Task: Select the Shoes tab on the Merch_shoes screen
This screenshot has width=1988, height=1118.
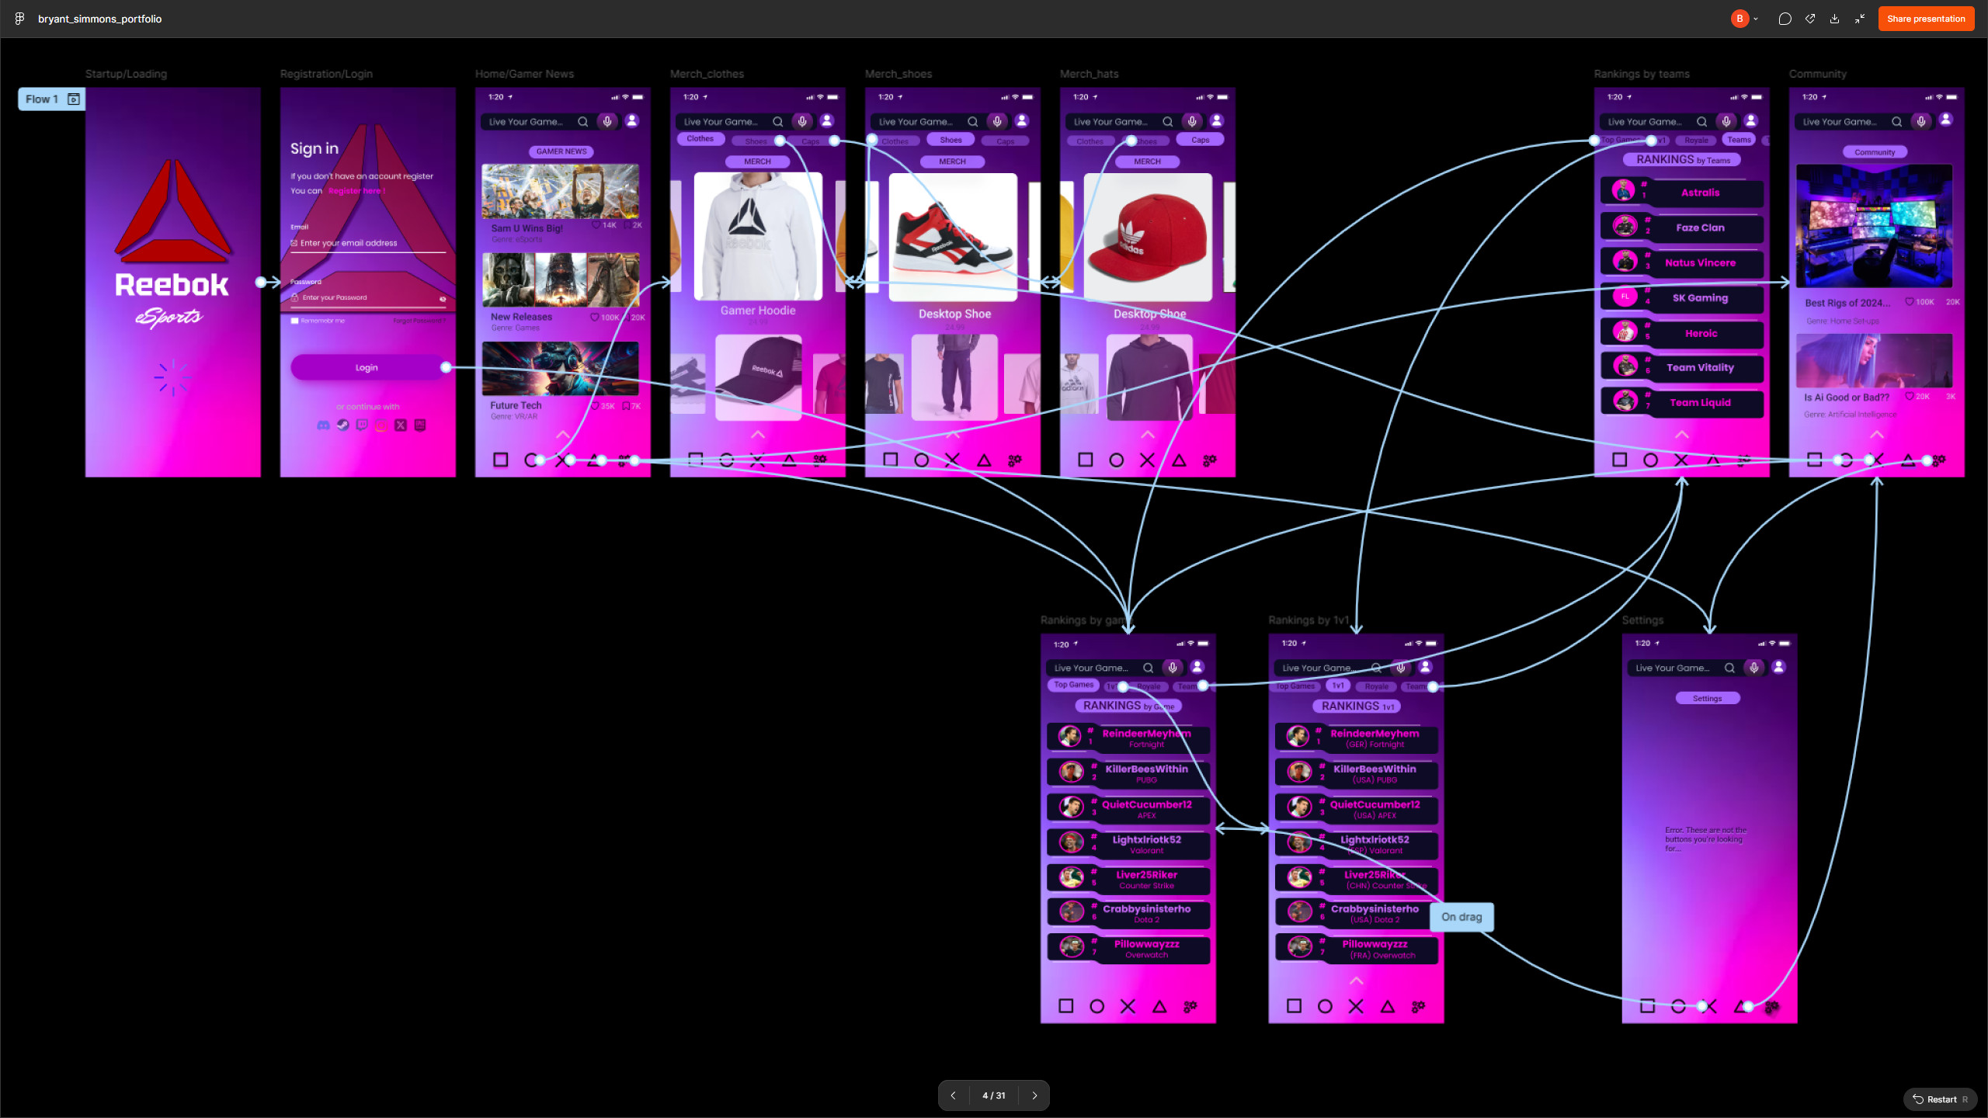Action: pos(951,140)
